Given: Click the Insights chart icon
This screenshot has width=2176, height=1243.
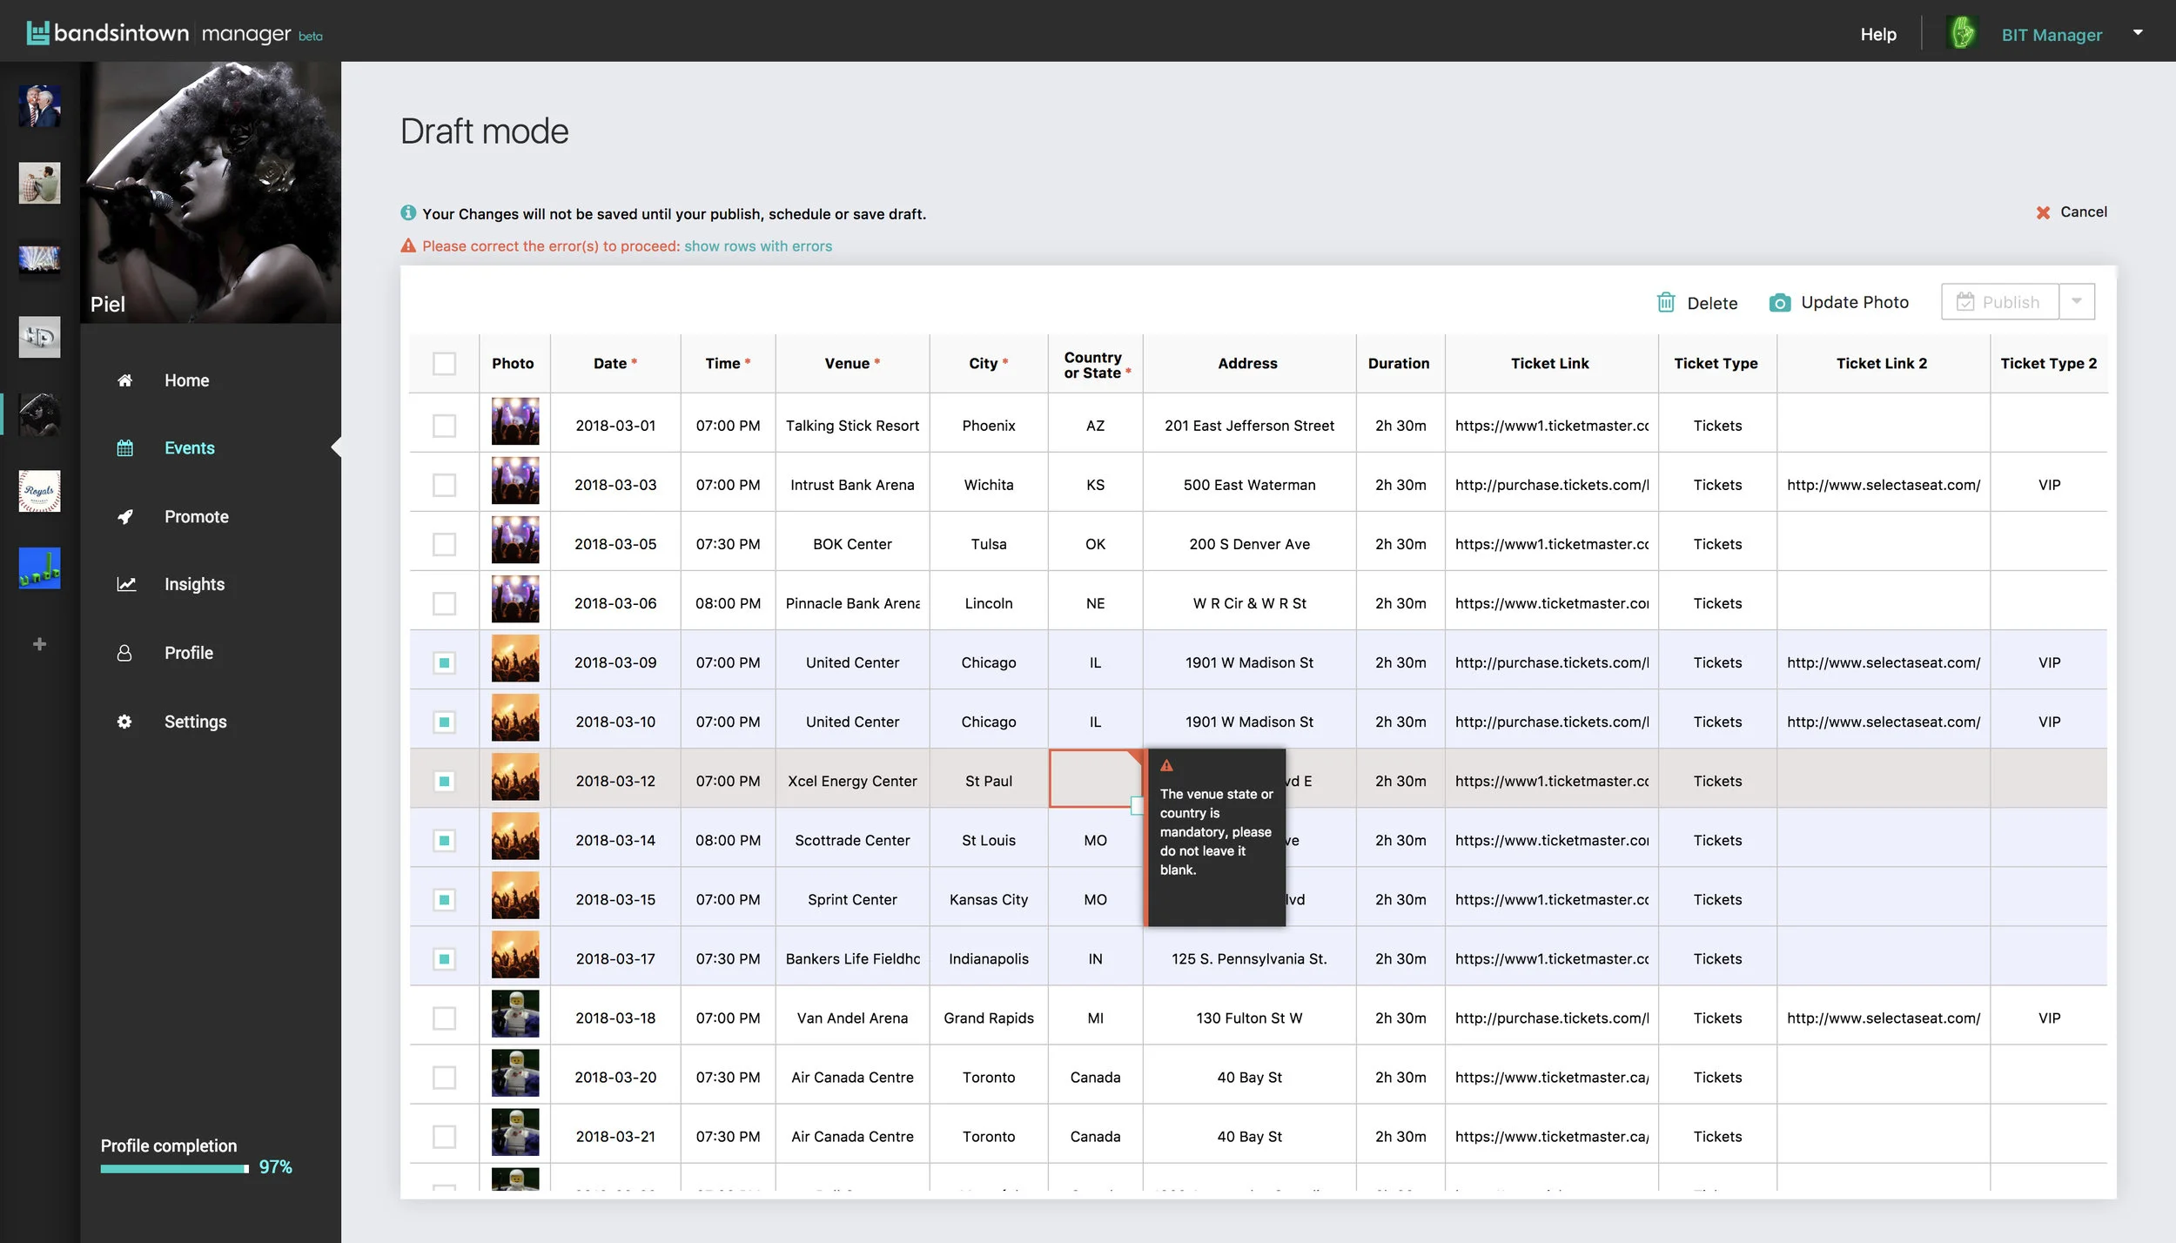Looking at the screenshot, I should pyautogui.click(x=126, y=584).
